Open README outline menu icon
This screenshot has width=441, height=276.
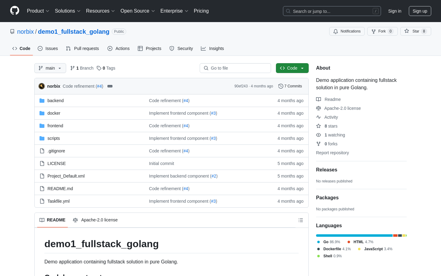pyautogui.click(x=301, y=220)
